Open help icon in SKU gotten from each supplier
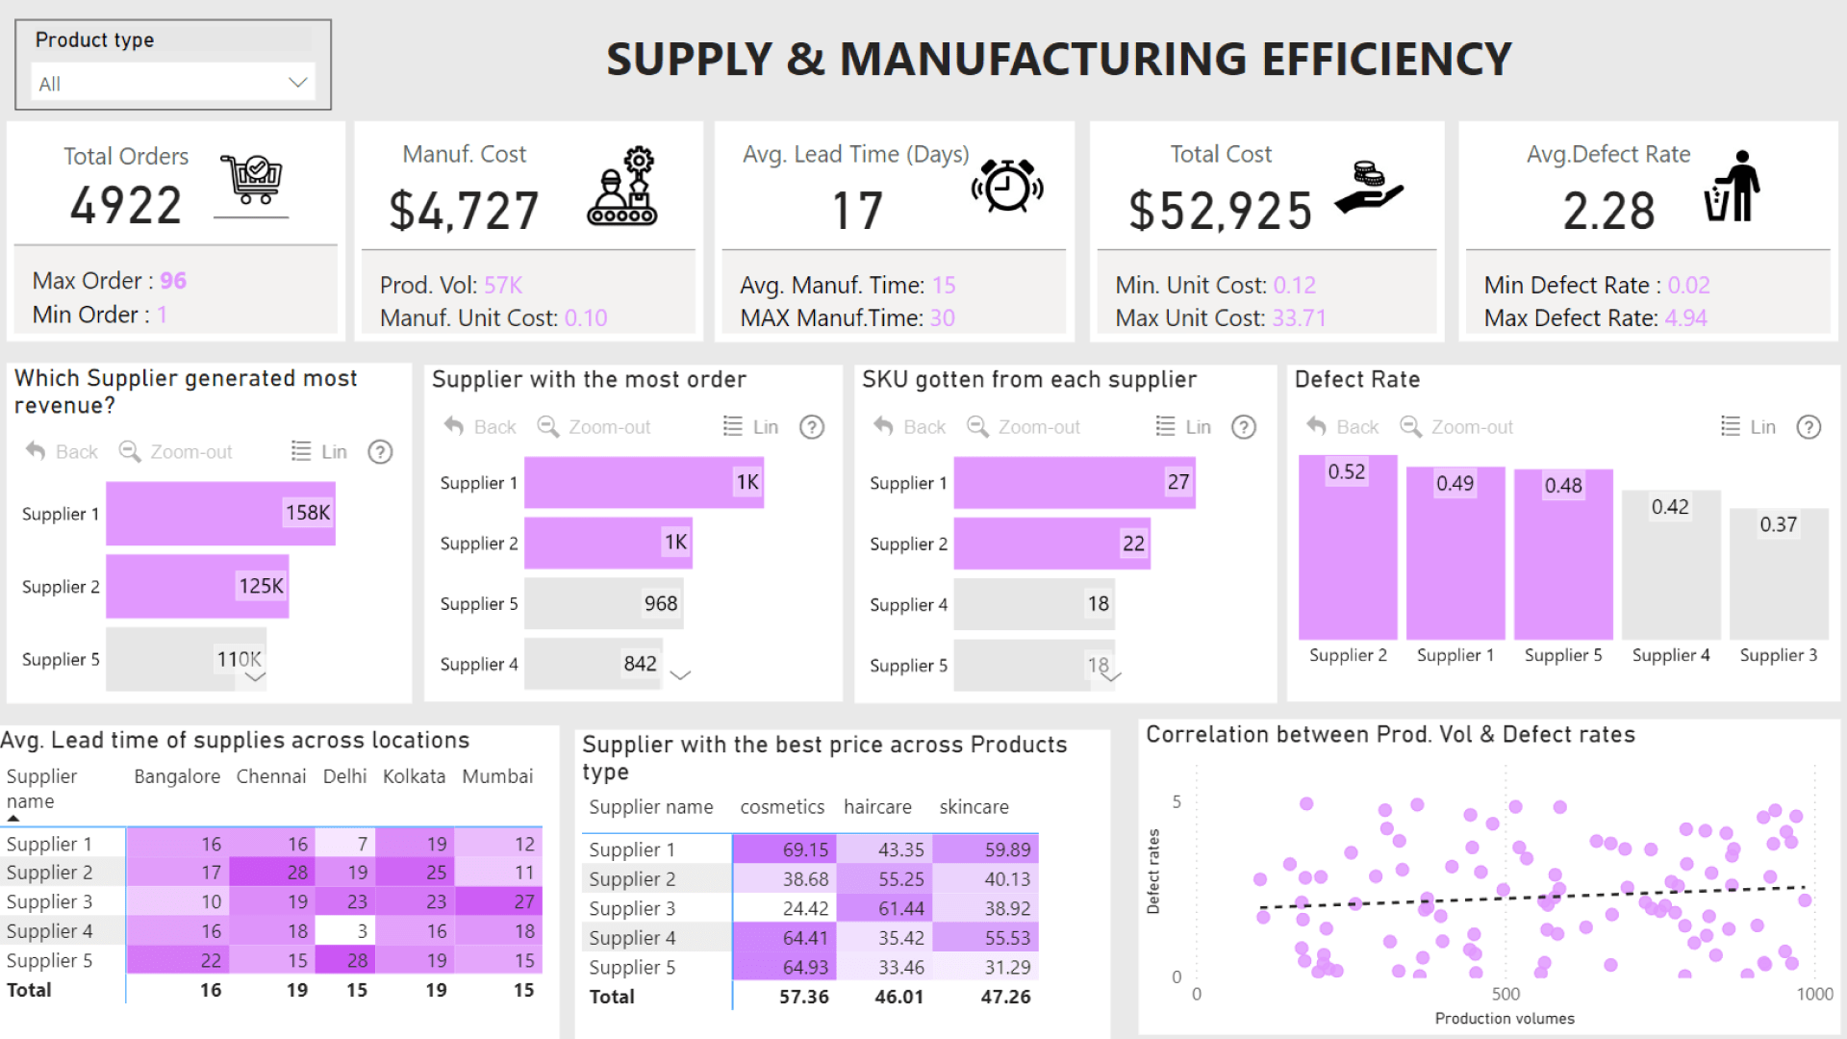Image resolution: width=1847 pixels, height=1039 pixels. click(x=1244, y=426)
